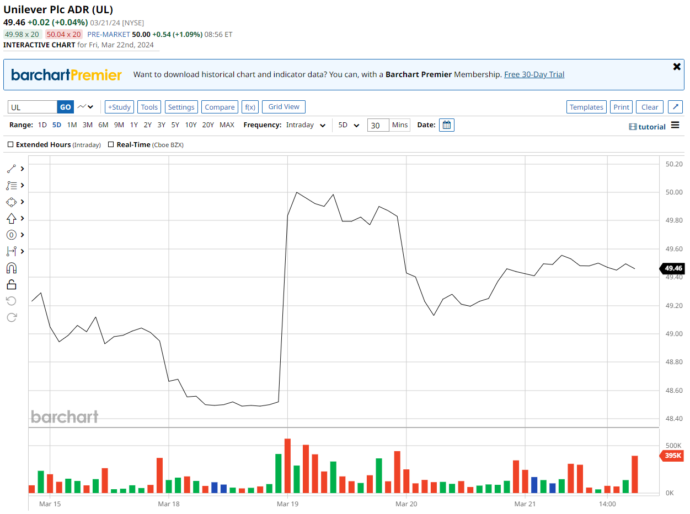Select the 2Y range

[148, 125]
